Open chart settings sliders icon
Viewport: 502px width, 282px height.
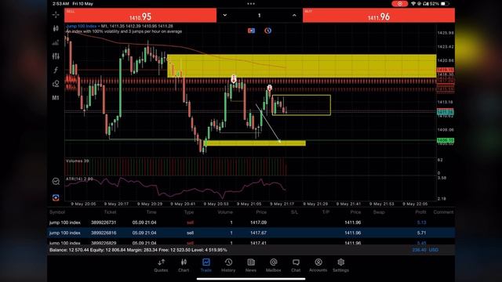coord(56,56)
